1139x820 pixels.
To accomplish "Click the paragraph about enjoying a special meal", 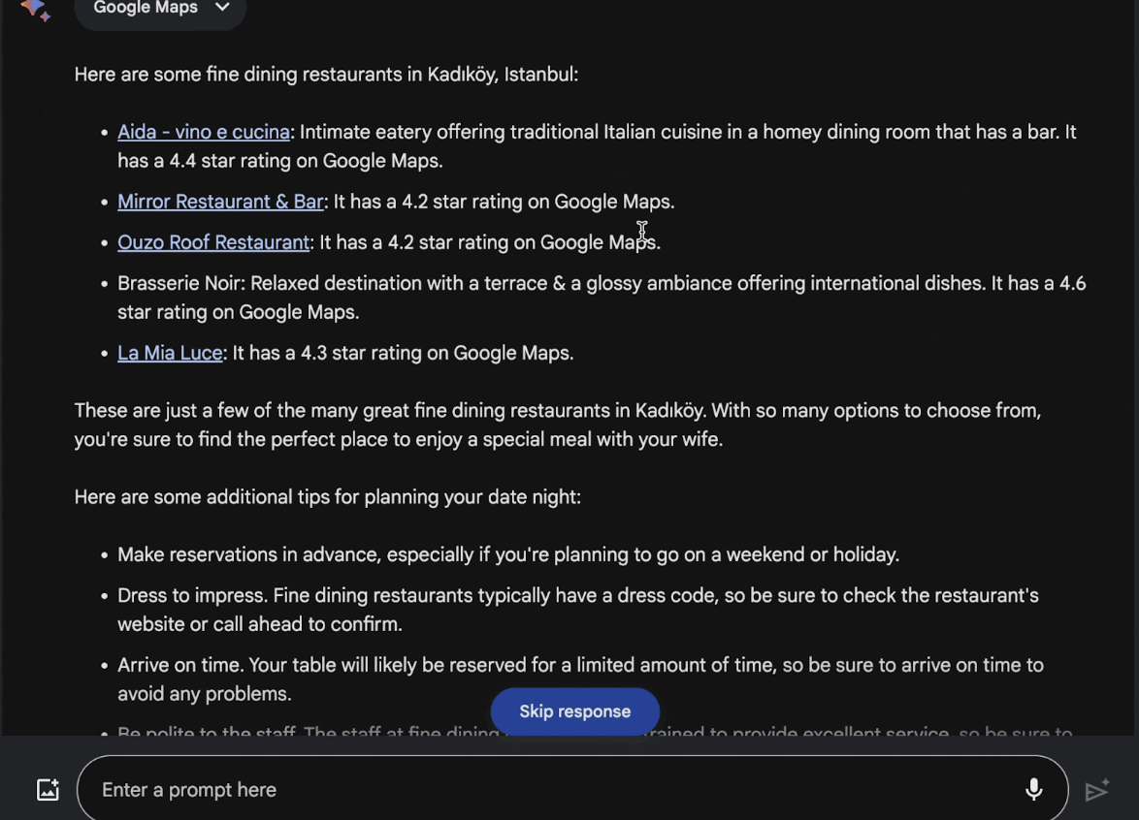I will tap(557, 426).
